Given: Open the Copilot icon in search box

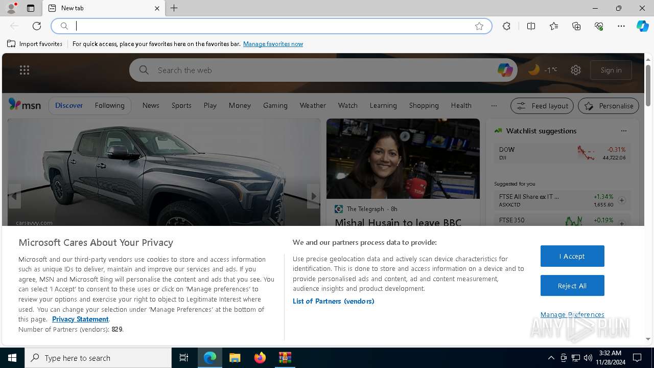Looking at the screenshot, I should coord(505,70).
